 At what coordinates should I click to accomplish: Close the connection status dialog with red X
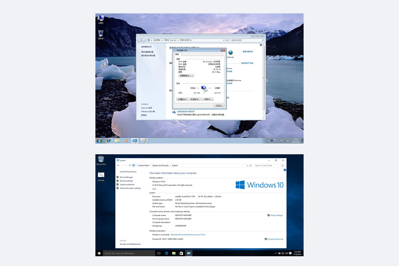[x=223, y=51]
